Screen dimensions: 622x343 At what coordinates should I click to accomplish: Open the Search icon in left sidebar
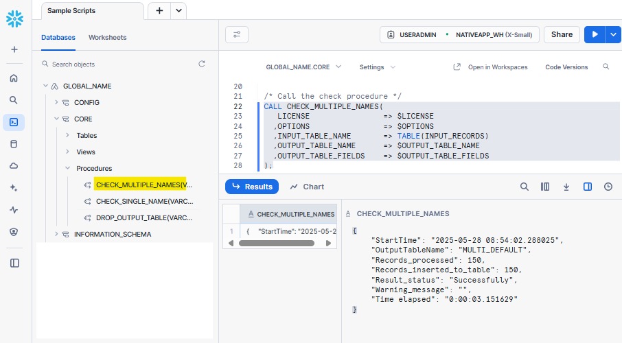pyautogui.click(x=14, y=100)
